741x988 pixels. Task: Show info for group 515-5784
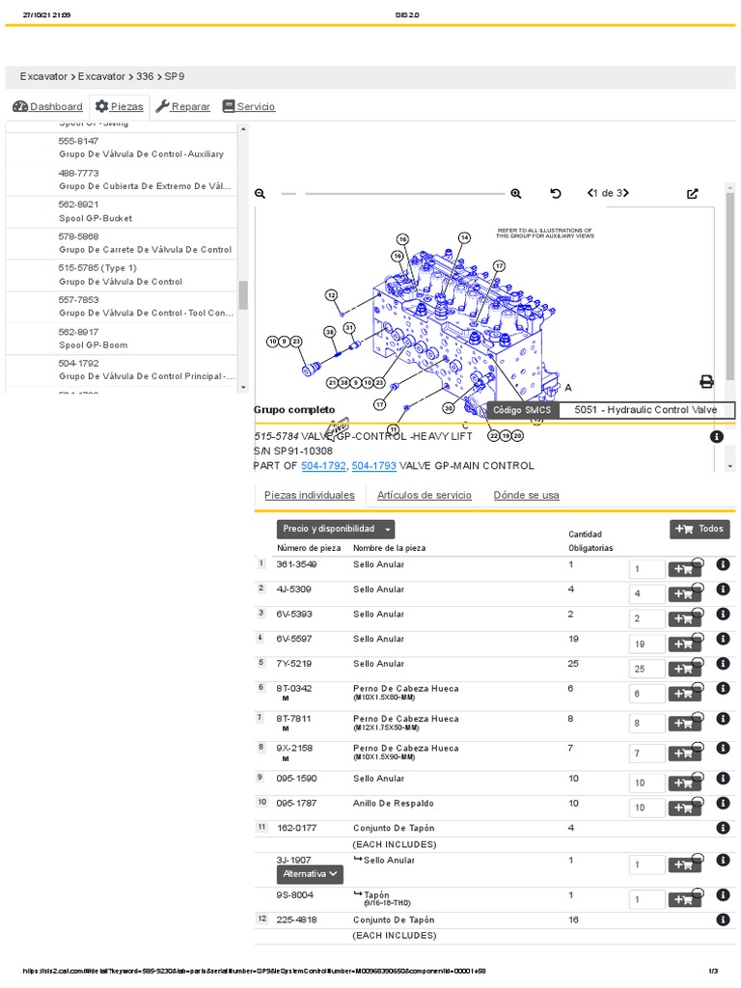coord(717,436)
